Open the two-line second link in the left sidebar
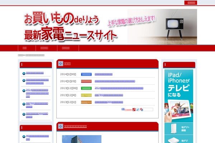Screen dimensions: 215x143 37,82
